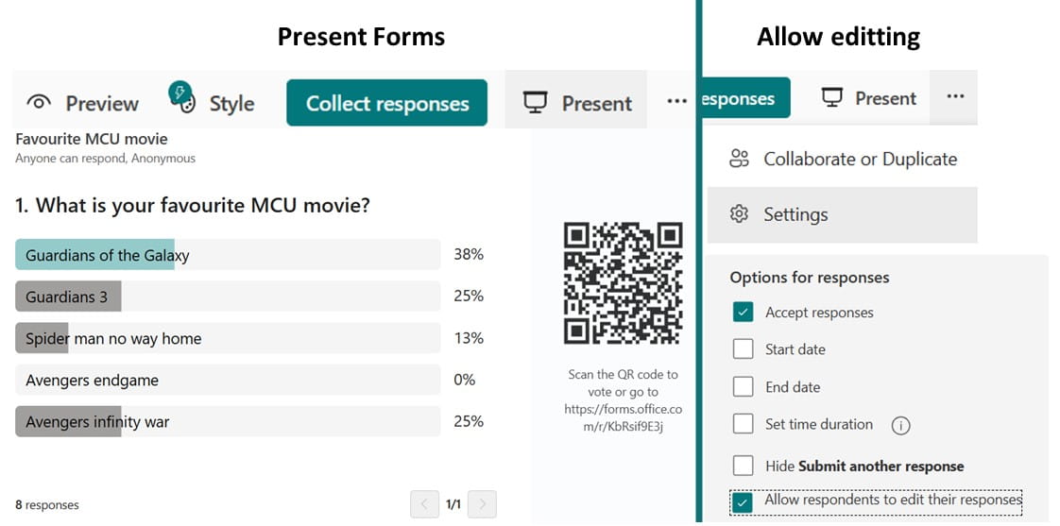This screenshot has width=1060, height=526.
Task: Click the Collaborate or Duplicate people icon
Action: tap(740, 159)
